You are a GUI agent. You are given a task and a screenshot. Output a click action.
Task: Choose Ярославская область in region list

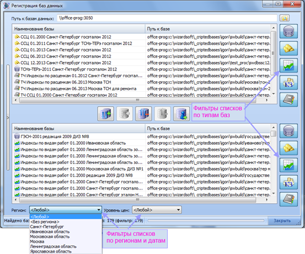pyautogui.click(x=66, y=251)
